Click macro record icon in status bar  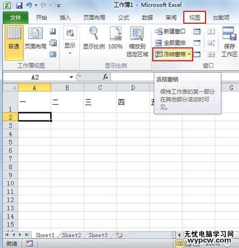tap(30, 244)
